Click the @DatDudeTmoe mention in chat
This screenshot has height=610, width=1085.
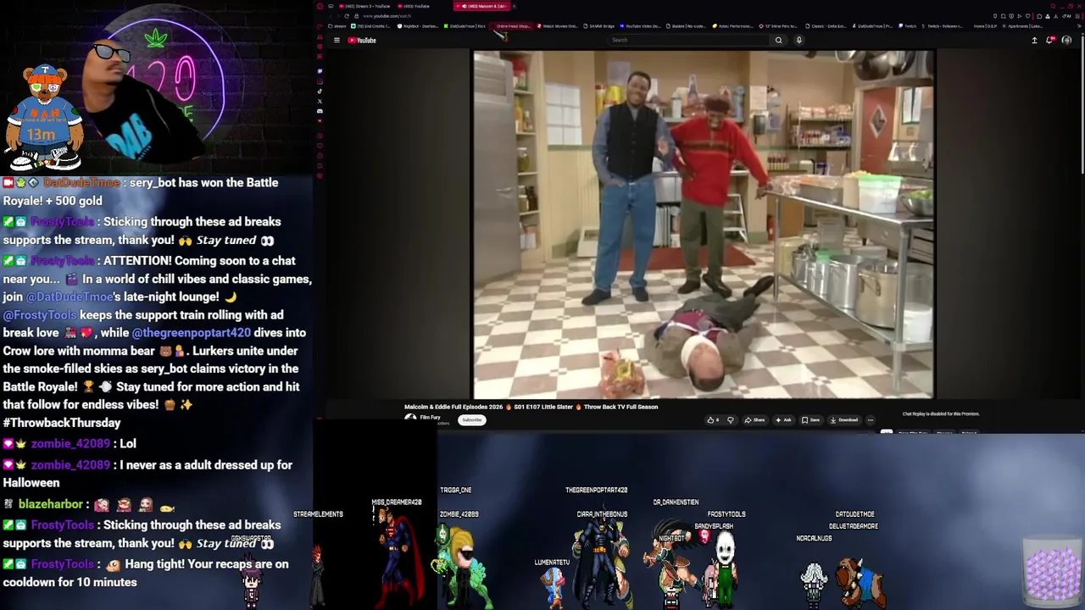(74, 297)
